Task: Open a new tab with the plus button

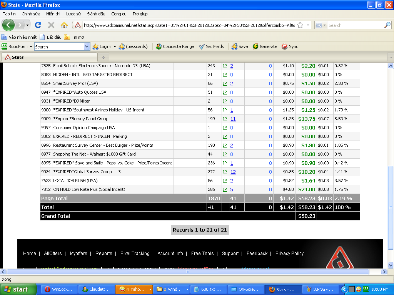Action: point(103,57)
